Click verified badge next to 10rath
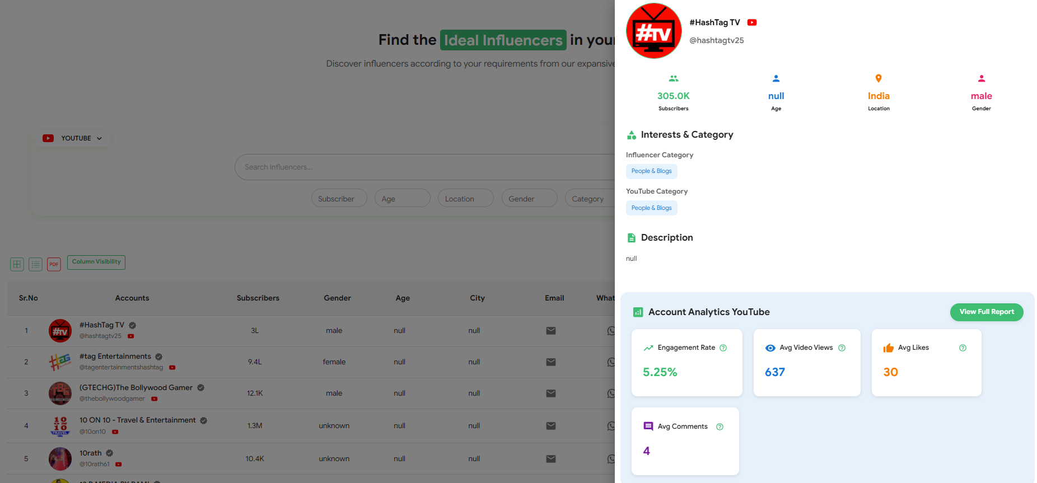Viewport: 1037px width, 483px height. click(x=110, y=453)
